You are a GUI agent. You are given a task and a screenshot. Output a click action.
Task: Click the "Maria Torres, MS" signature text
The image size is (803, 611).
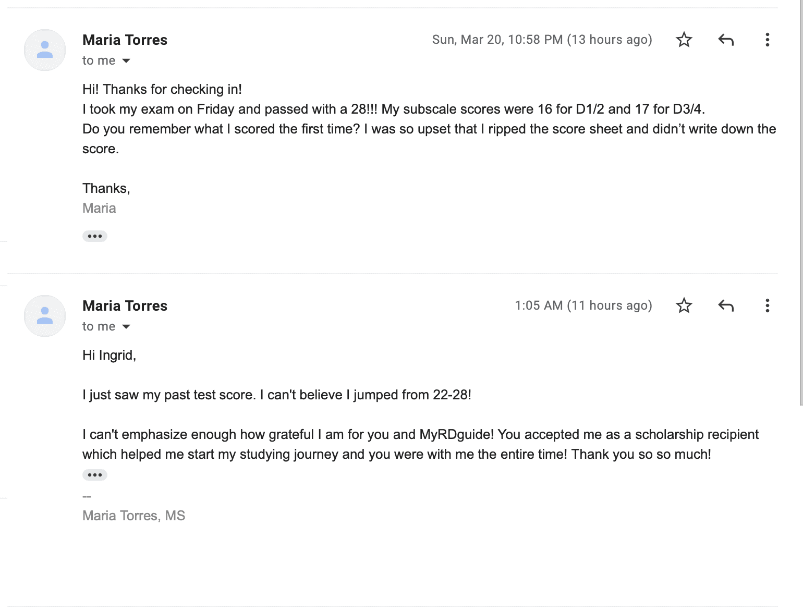coord(133,516)
